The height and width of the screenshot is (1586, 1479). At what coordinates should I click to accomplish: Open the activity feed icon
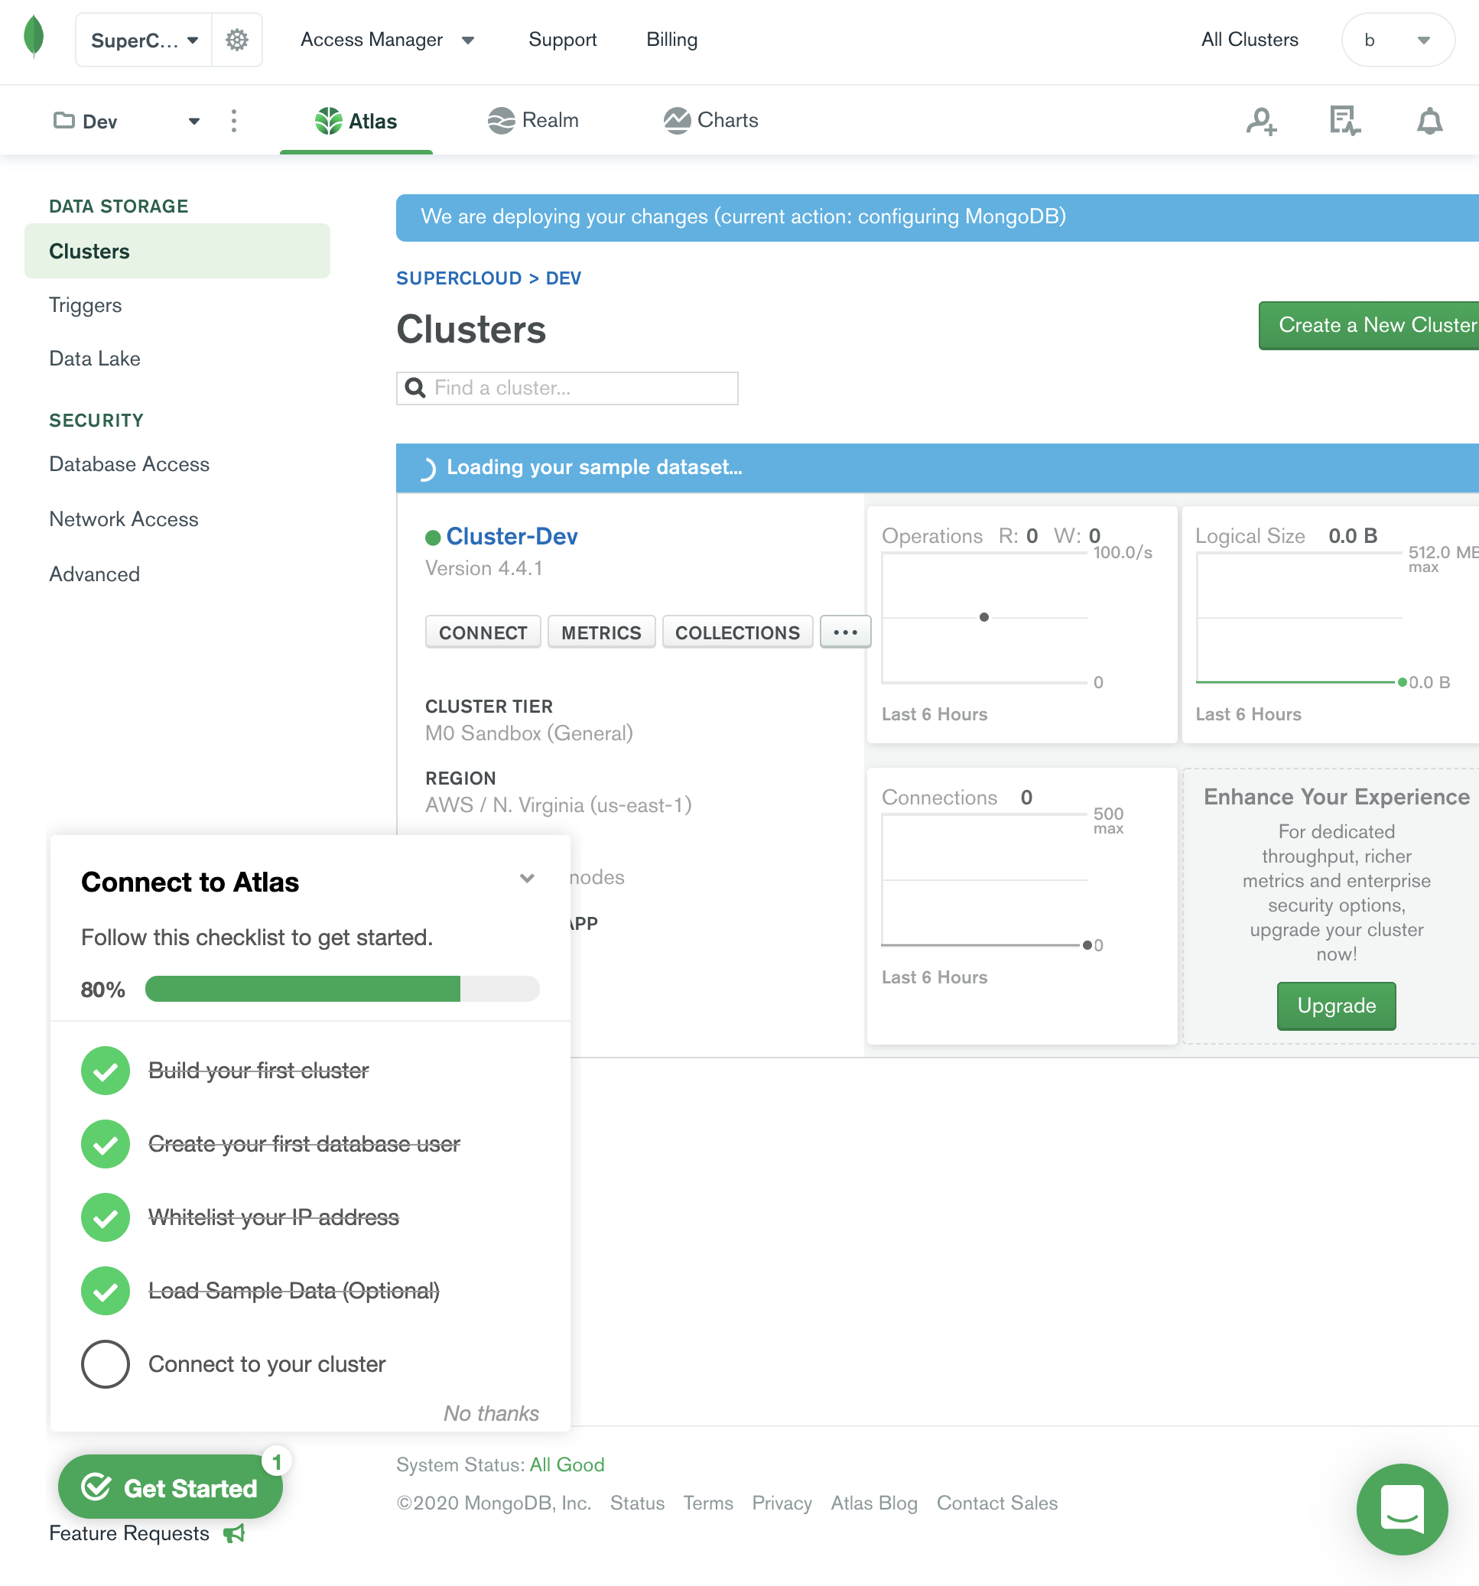click(x=1345, y=122)
